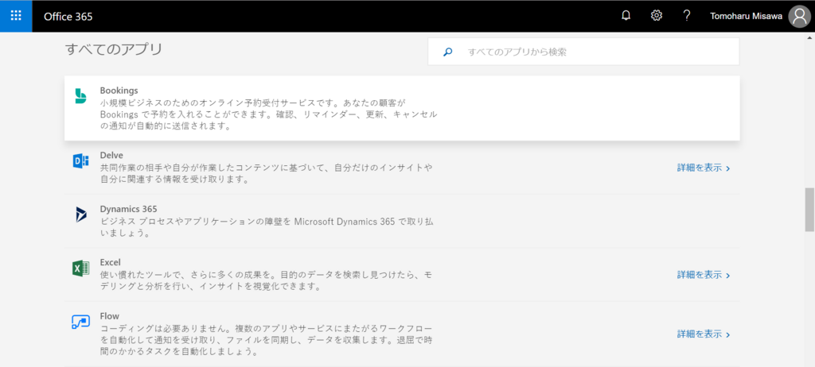Open the Delve app title
The image size is (815, 367).
(111, 155)
